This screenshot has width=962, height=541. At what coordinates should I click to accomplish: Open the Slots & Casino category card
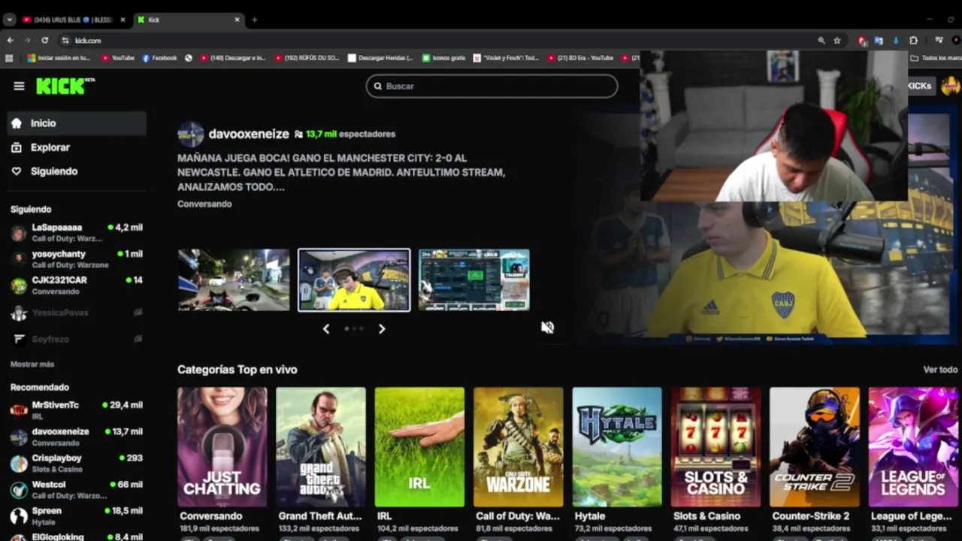pyautogui.click(x=715, y=447)
